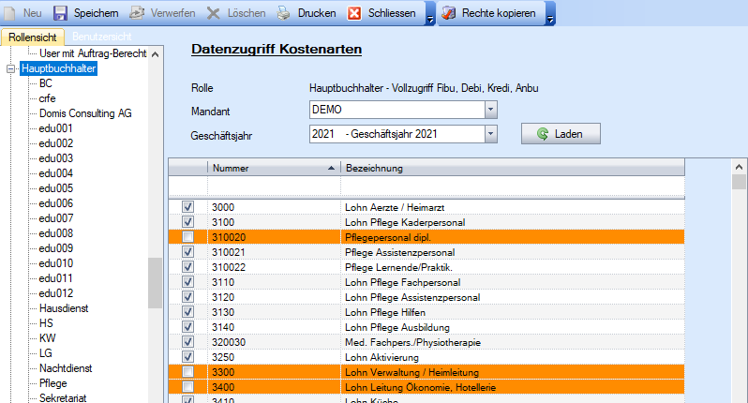Click the Lohn Pflege Ausbildung cell

pyautogui.click(x=513, y=328)
